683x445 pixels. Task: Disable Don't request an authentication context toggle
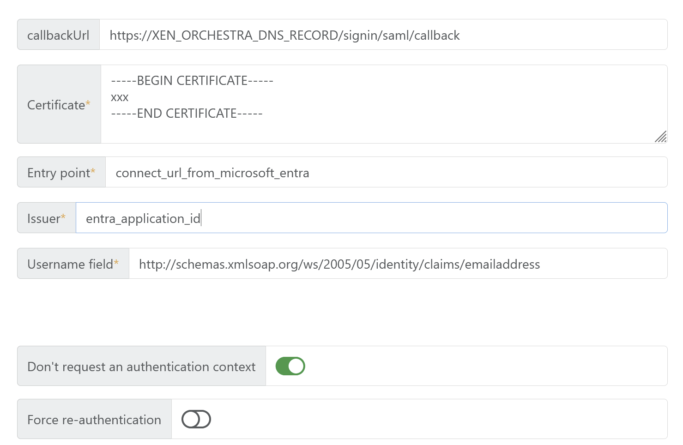point(290,366)
